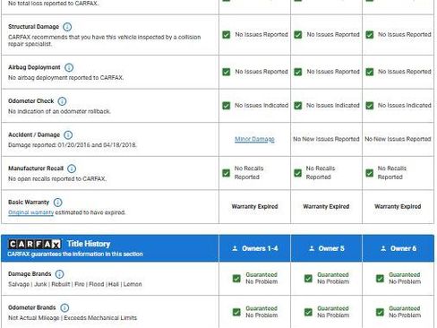Viewport: 437px width, 328px height.
Task: Select the Owner 6 column header
Action: (398, 248)
